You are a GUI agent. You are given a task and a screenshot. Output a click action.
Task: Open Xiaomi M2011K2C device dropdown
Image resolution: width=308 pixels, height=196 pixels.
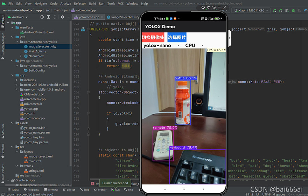click(251, 10)
